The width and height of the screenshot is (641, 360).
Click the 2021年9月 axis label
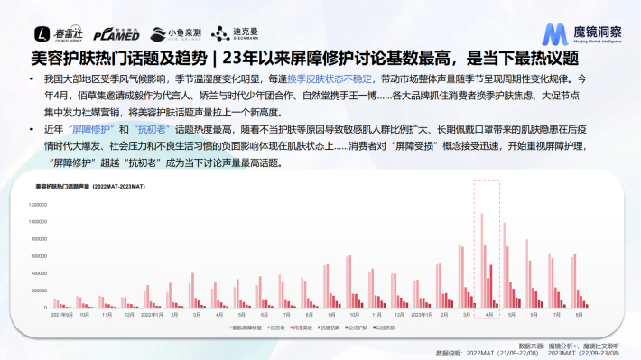(x=61, y=315)
